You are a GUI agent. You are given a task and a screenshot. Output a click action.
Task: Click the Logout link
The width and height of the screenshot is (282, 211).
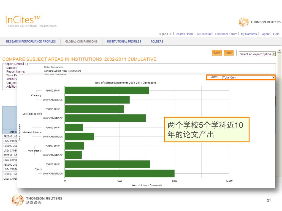(x=265, y=34)
